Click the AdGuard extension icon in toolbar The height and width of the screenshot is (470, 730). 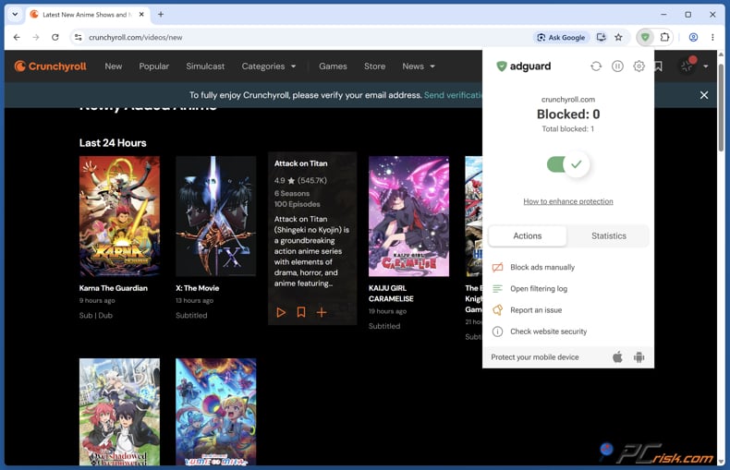point(645,37)
